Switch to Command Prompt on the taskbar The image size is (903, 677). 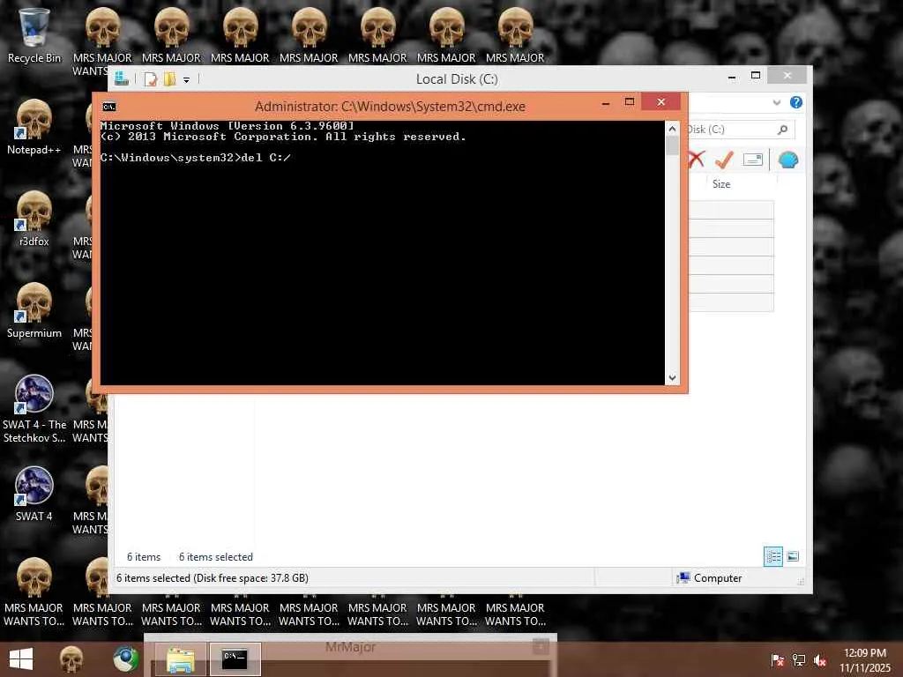tap(235, 659)
